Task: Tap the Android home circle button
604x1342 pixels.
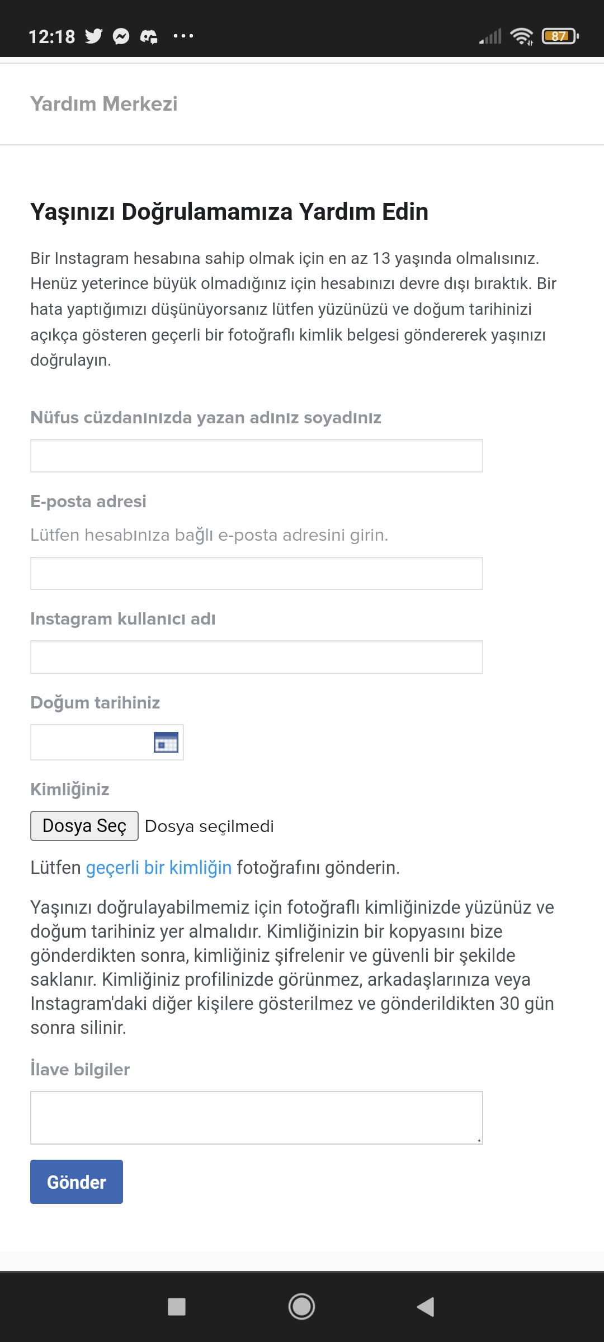Action: (301, 1307)
